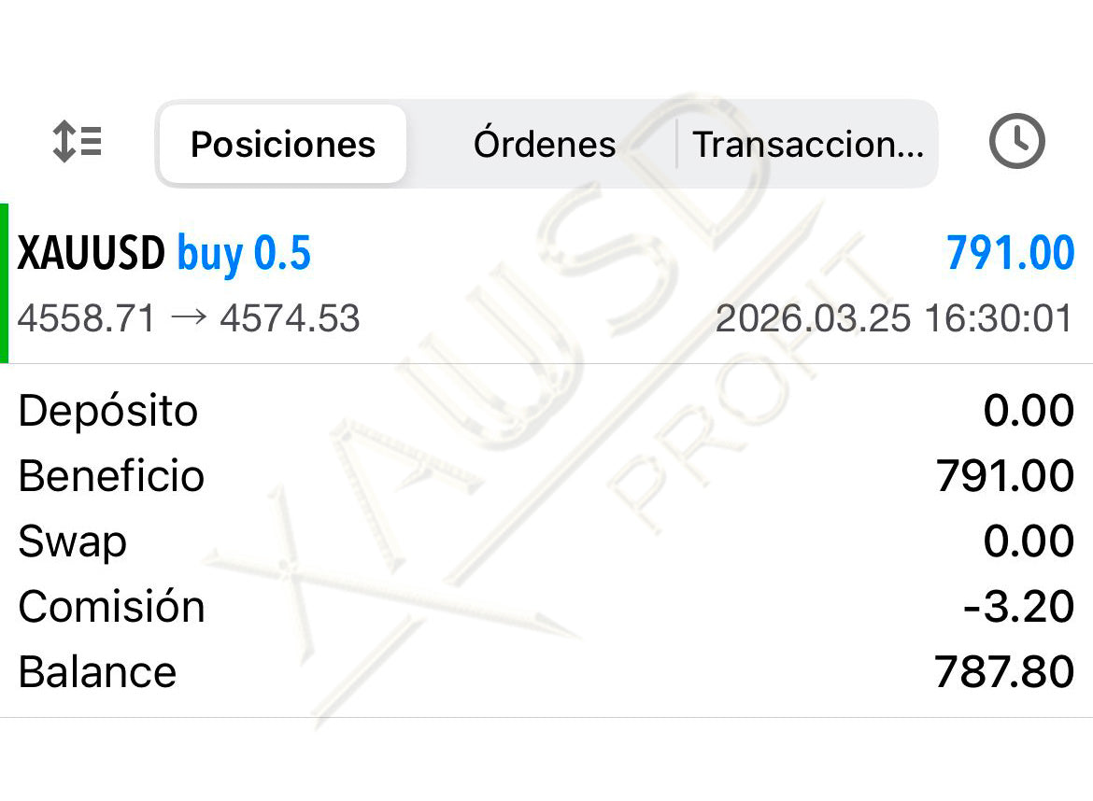Tap the sort order icon
1093x801 pixels.
pos(77,143)
